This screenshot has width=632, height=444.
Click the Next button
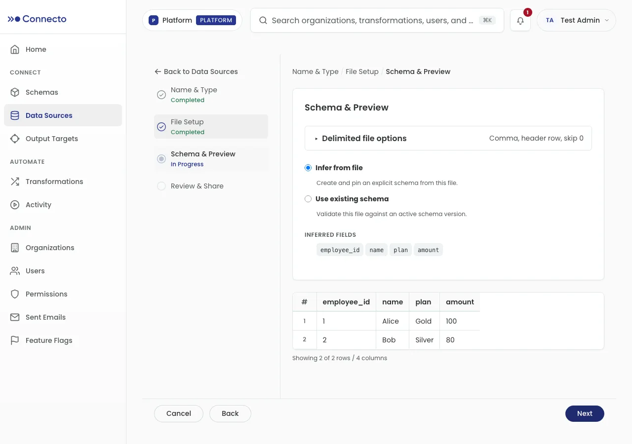click(585, 413)
